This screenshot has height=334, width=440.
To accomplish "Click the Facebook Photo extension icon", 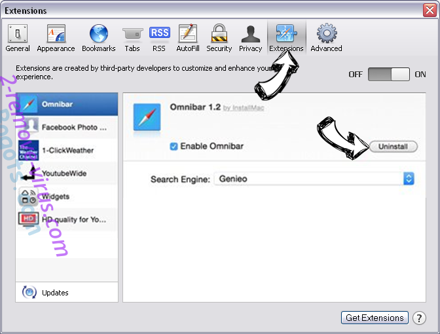I will tap(28, 126).
